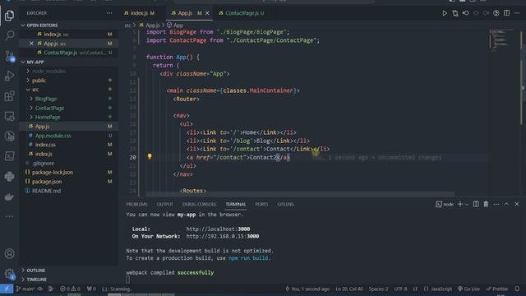Open index.css in the file tree
This screenshot has height=296, width=526.
click(x=45, y=145)
